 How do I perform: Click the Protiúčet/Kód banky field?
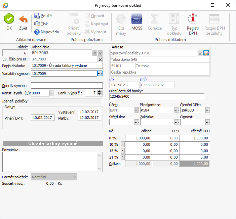click(x=157, y=97)
